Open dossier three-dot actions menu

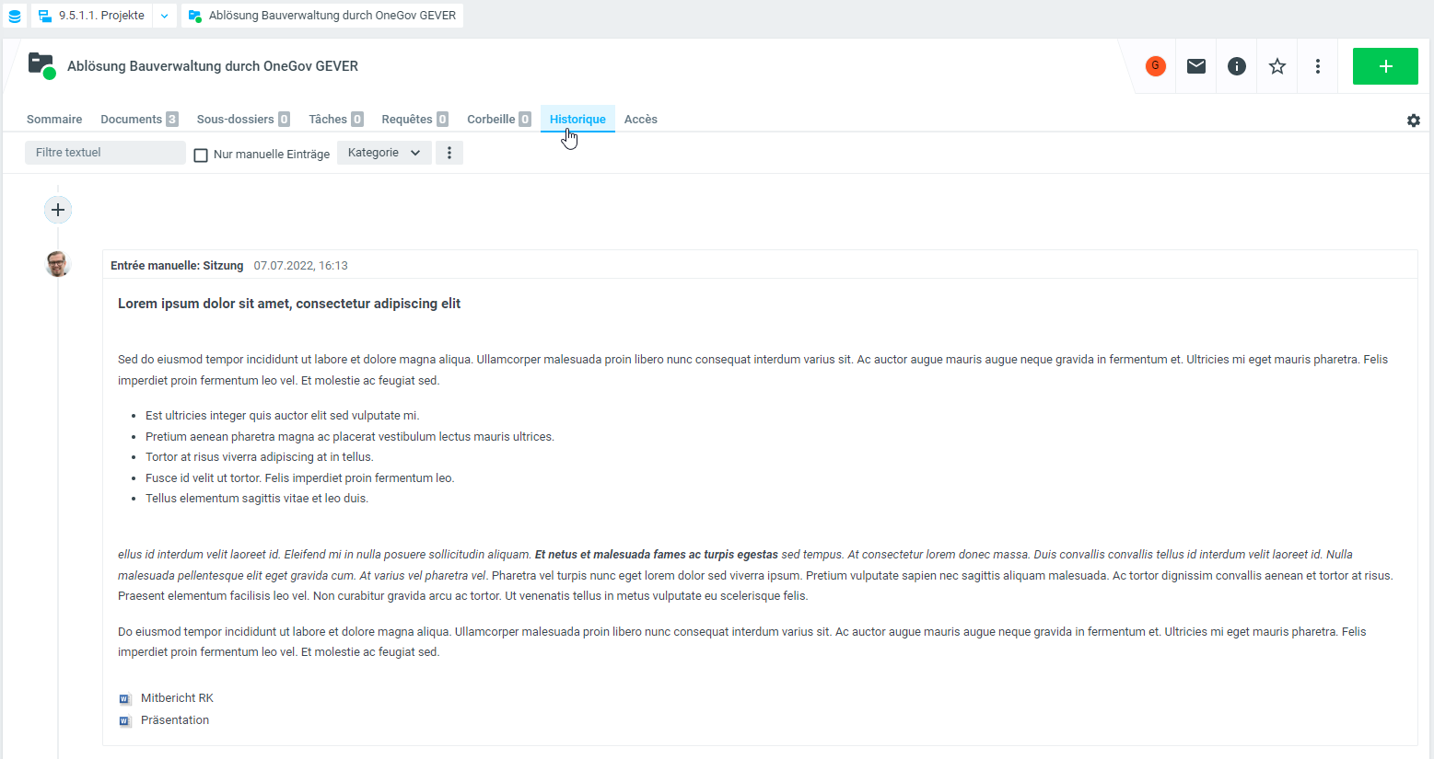coord(1317,66)
